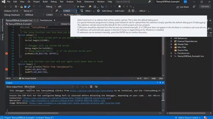Expand Functions.ino node
The image size is (213, 119).
pyautogui.click(x=171, y=53)
